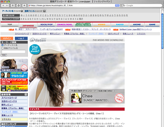Screen dimensions: 164x127
Task: Open the JAZZ/CLASSIC MOVIE/WORLD tab
Action: [x=83, y=24]
